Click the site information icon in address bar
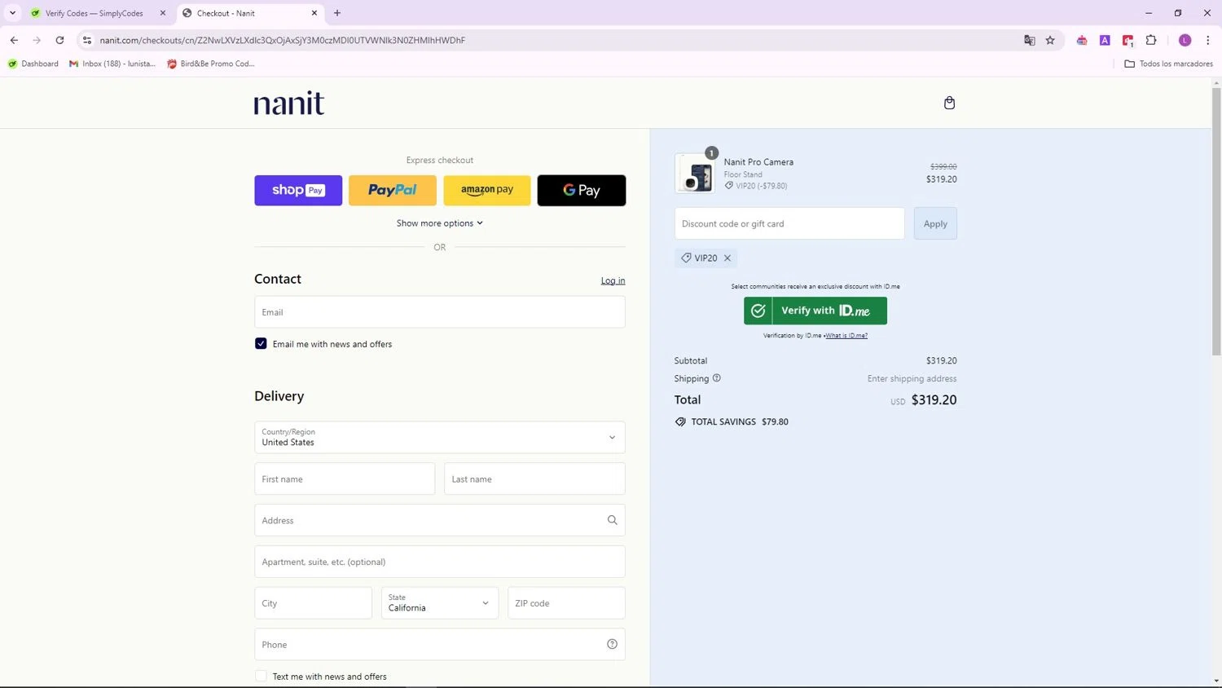 tap(87, 40)
